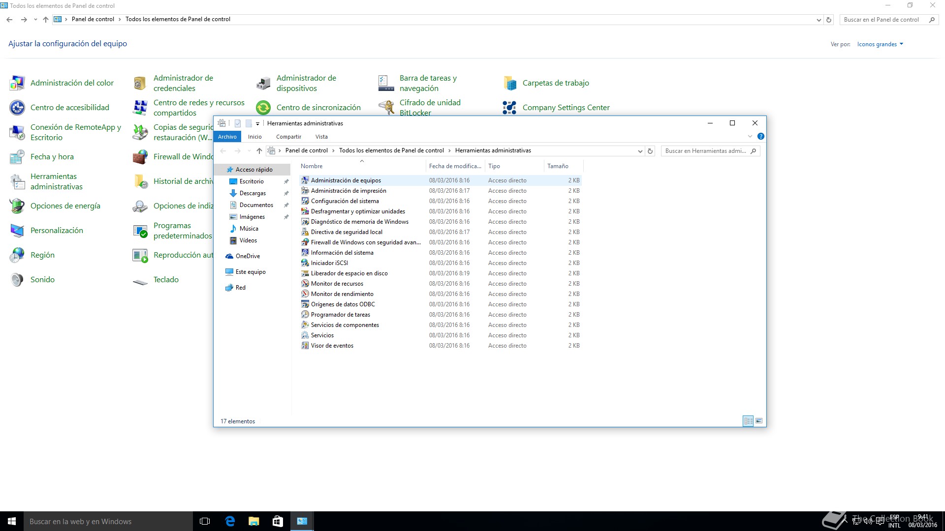
Task: Open the Vista ribbon tab
Action: click(x=321, y=137)
